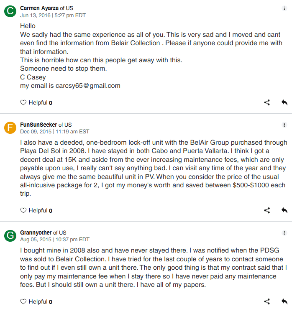The height and width of the screenshot is (309, 292).
Task: Click the Jun 13, 2016 review timestamp
Action: point(53,15)
